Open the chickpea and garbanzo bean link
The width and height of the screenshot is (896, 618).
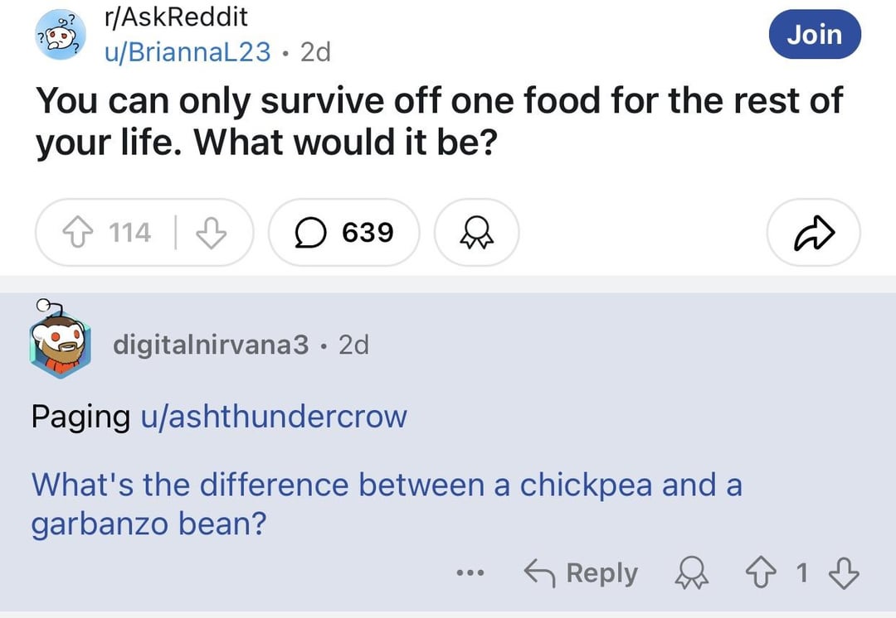[x=387, y=504]
